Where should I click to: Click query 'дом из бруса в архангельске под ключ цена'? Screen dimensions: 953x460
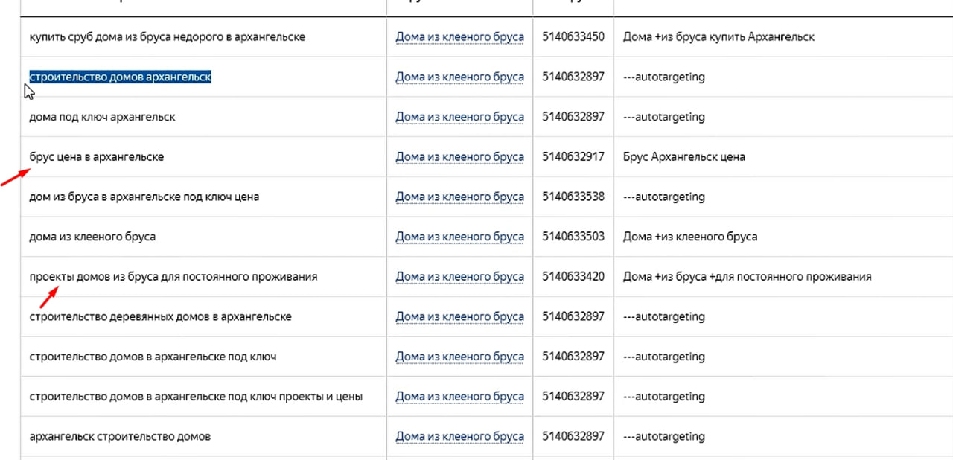(144, 197)
